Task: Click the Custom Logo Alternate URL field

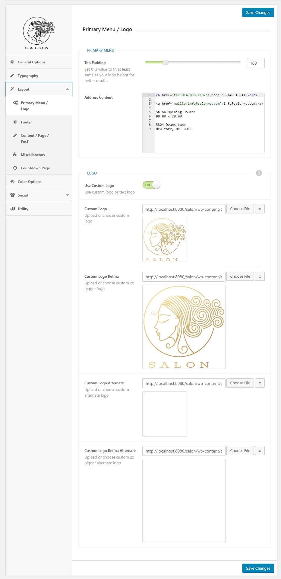Action: [184, 383]
